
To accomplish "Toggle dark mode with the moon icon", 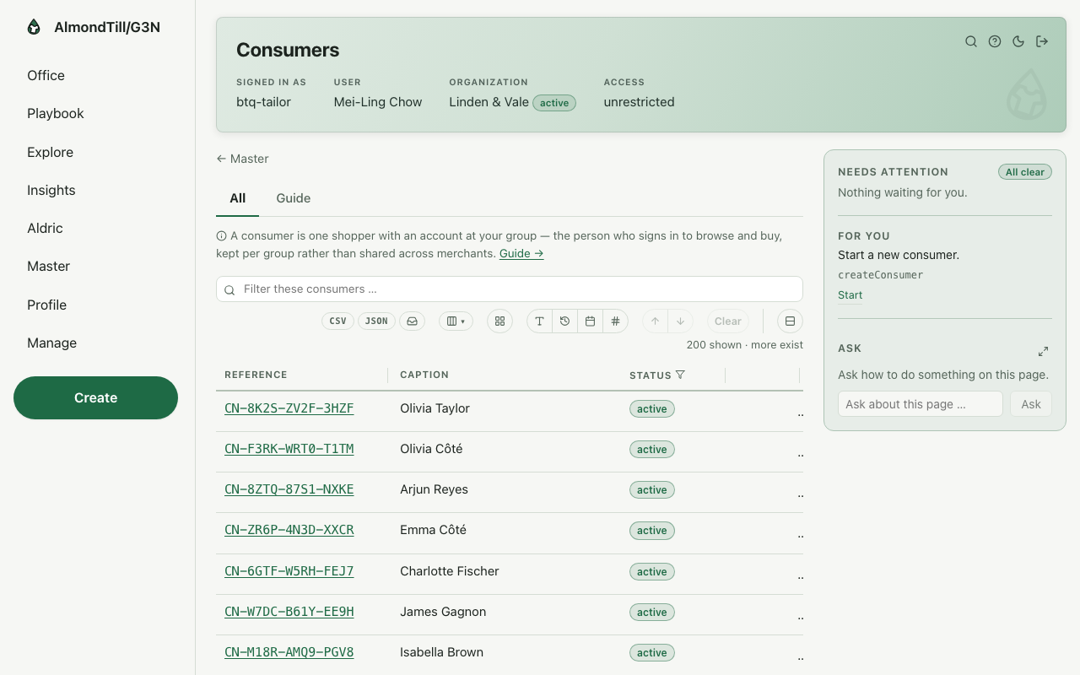I will click(1018, 41).
